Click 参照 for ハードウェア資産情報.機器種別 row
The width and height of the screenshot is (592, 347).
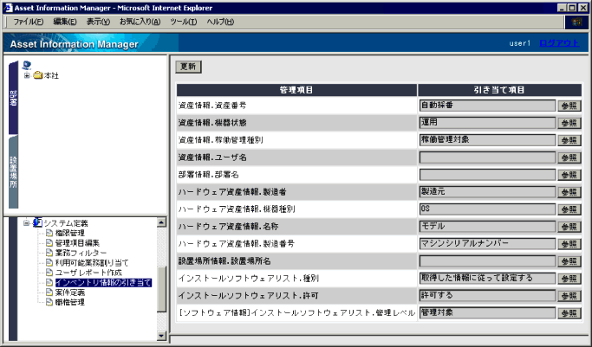[x=569, y=209]
